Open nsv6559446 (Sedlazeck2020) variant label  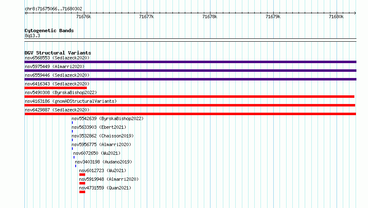click(x=57, y=75)
